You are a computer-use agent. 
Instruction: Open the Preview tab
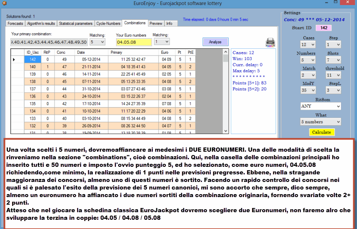[156, 24]
